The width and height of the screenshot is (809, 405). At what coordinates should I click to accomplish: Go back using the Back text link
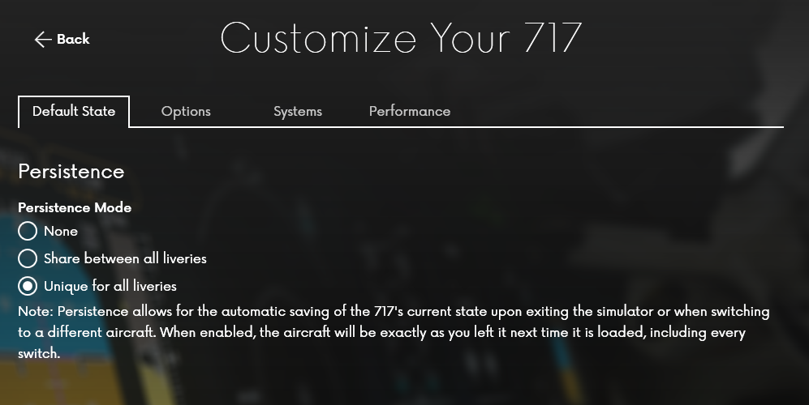click(x=73, y=39)
